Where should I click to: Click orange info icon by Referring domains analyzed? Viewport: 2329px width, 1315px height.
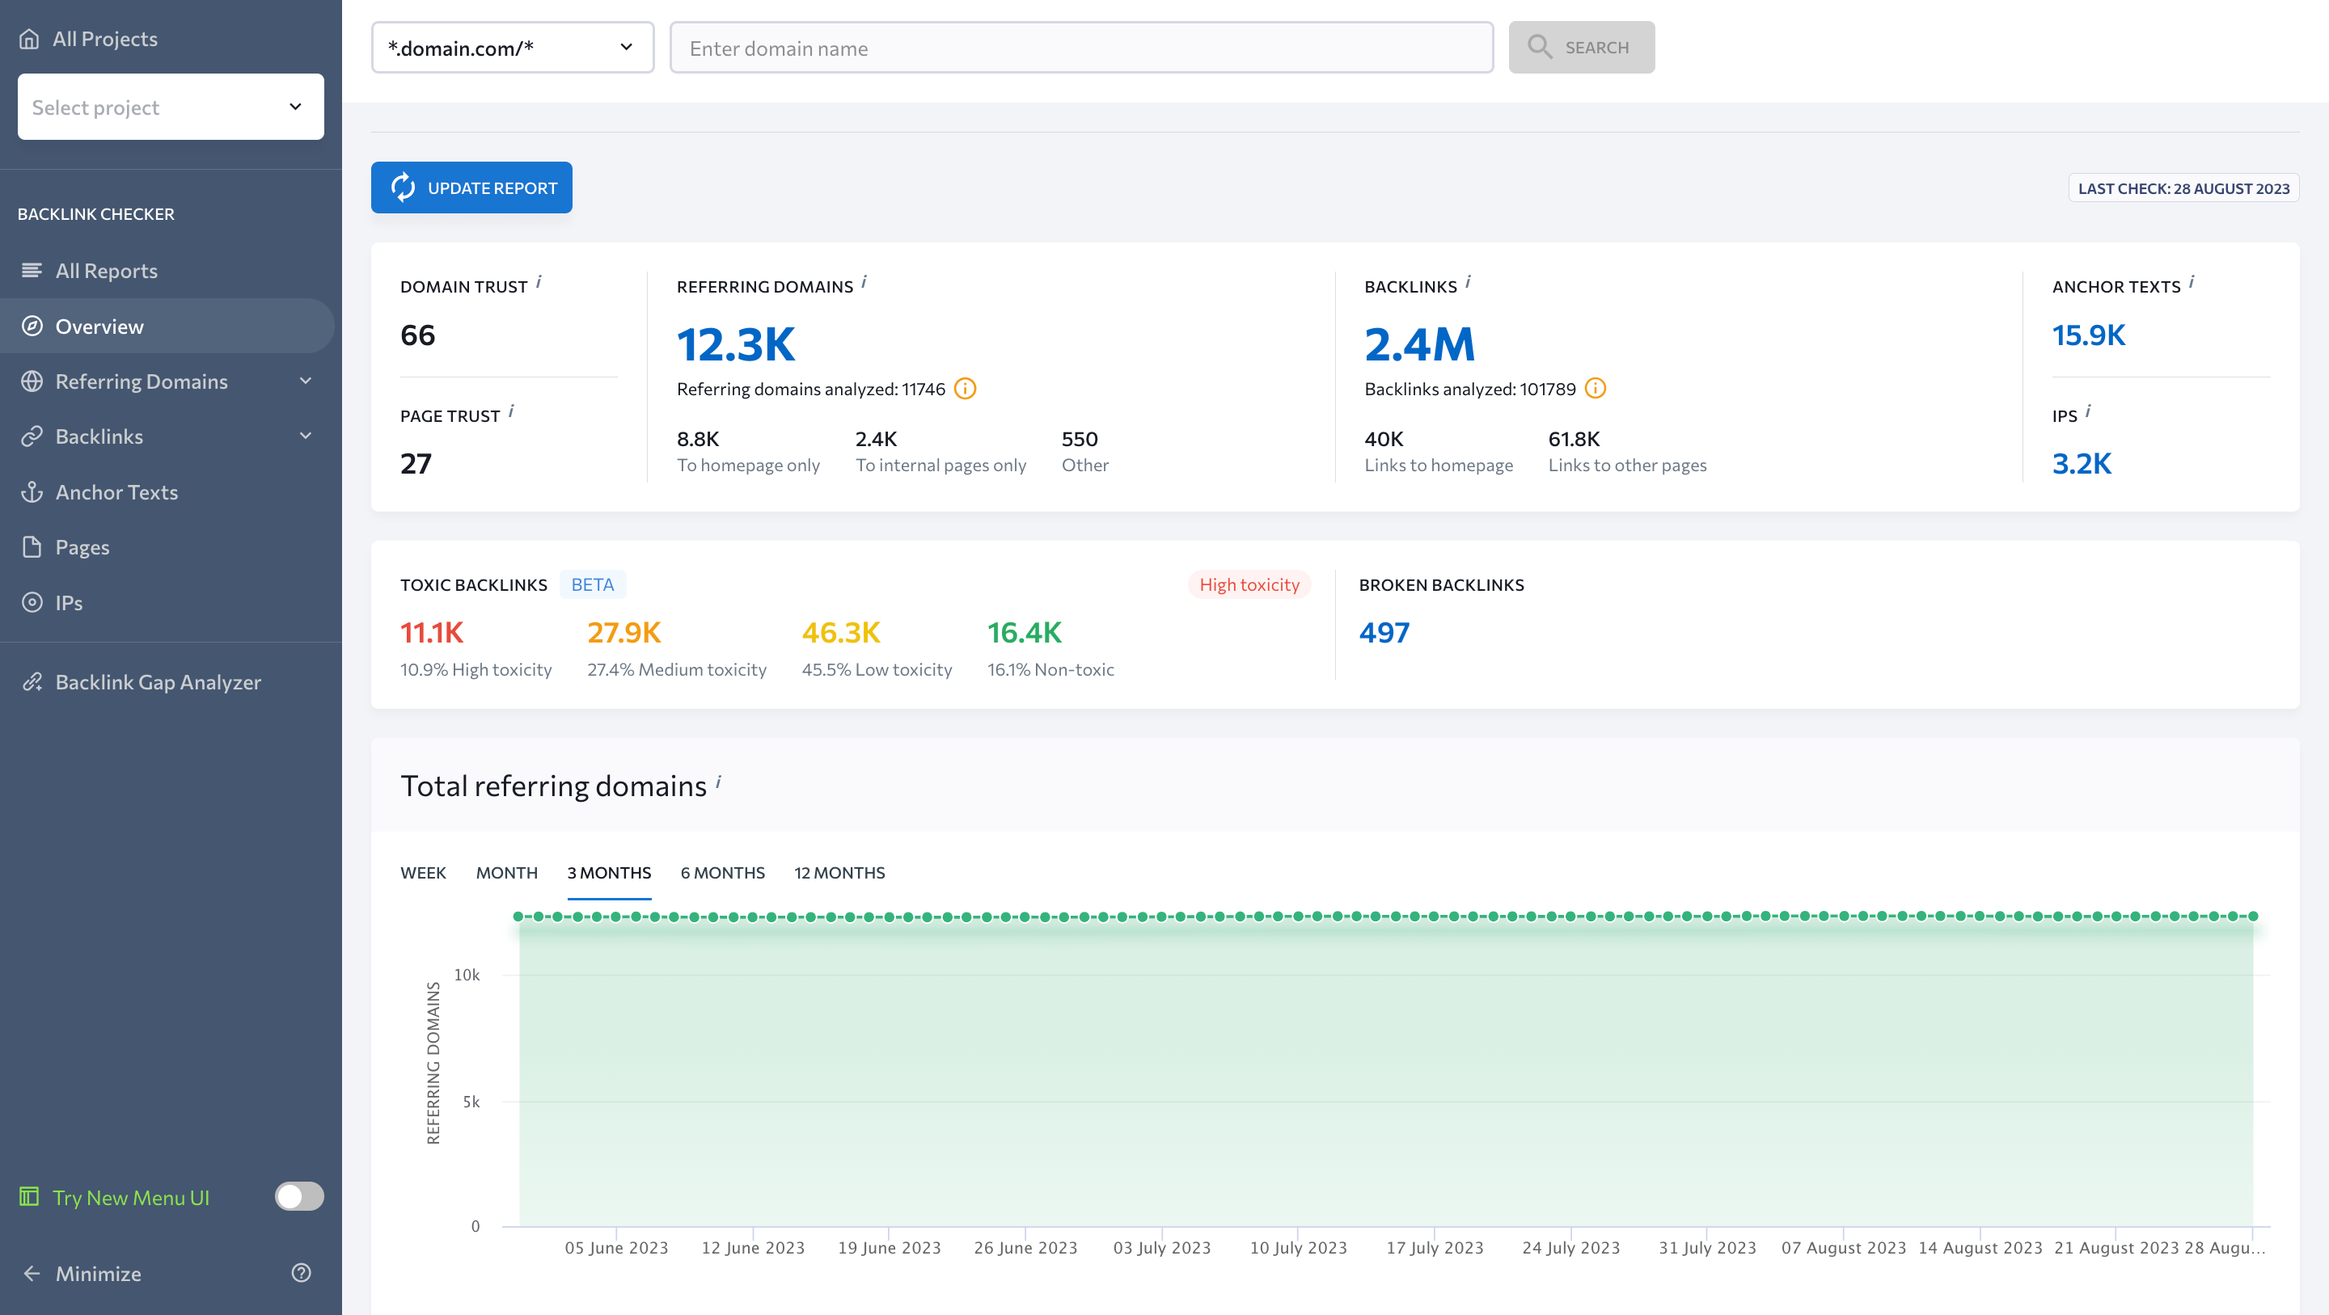(x=965, y=389)
